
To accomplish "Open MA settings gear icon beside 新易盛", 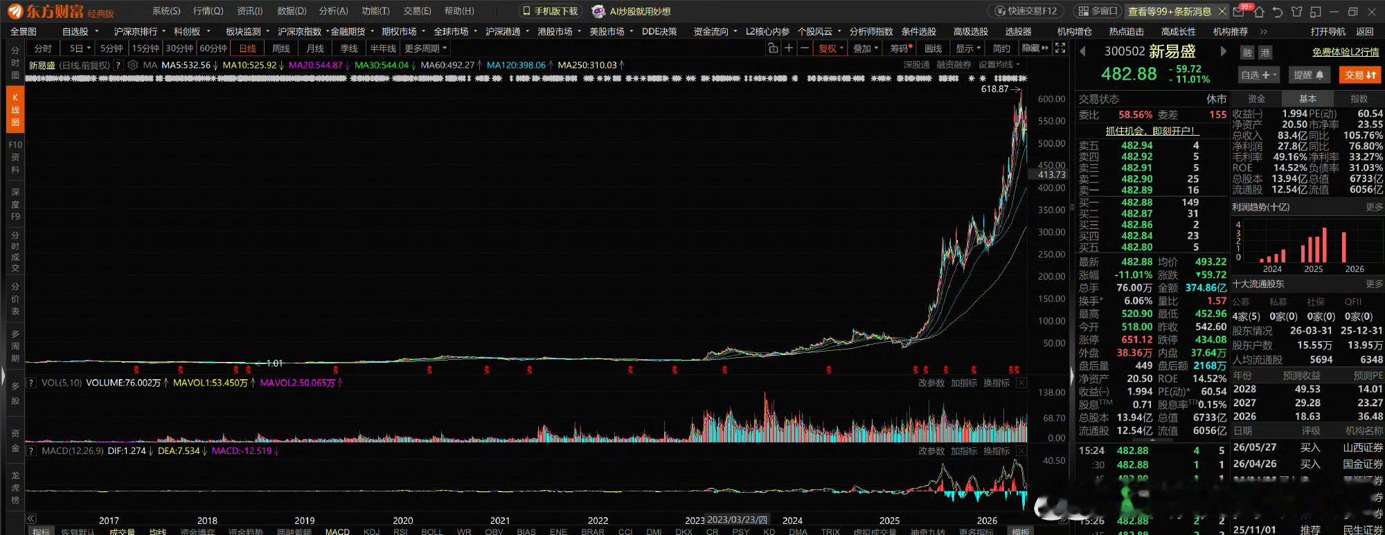I will coord(133,65).
